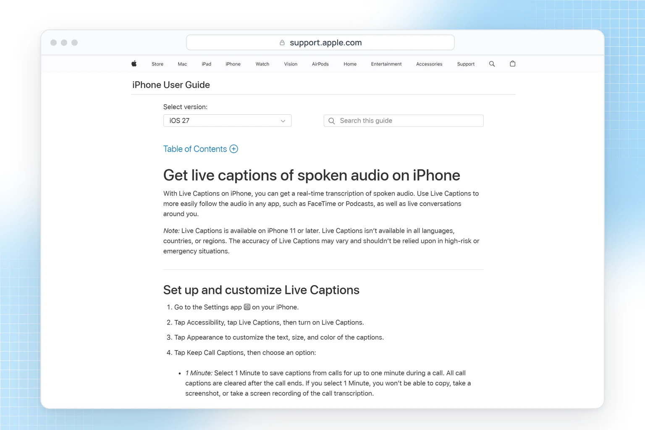This screenshot has height=430, width=645.
Task: Click the red close window dot
Action: point(53,42)
